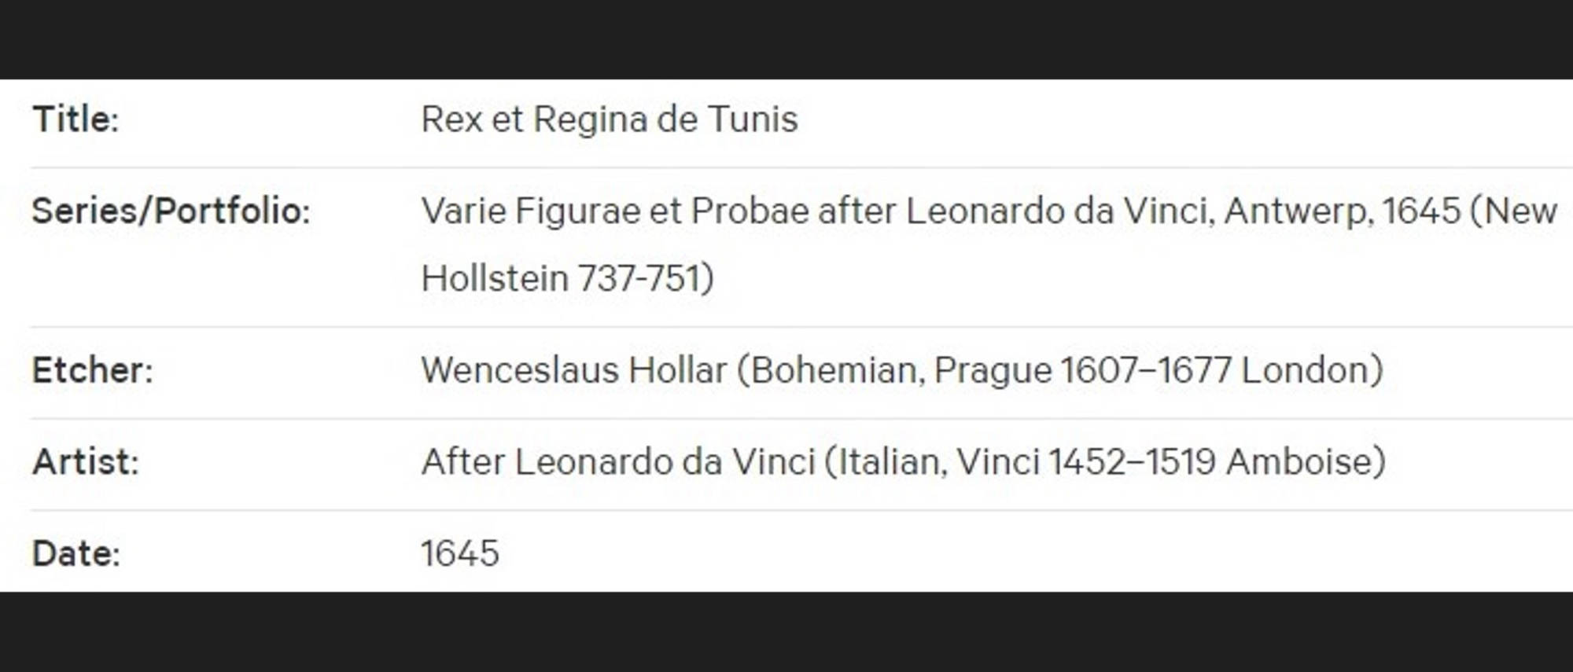Image resolution: width=1573 pixels, height=672 pixels.
Task: Click the dark bar above the table
Action: click(x=786, y=39)
